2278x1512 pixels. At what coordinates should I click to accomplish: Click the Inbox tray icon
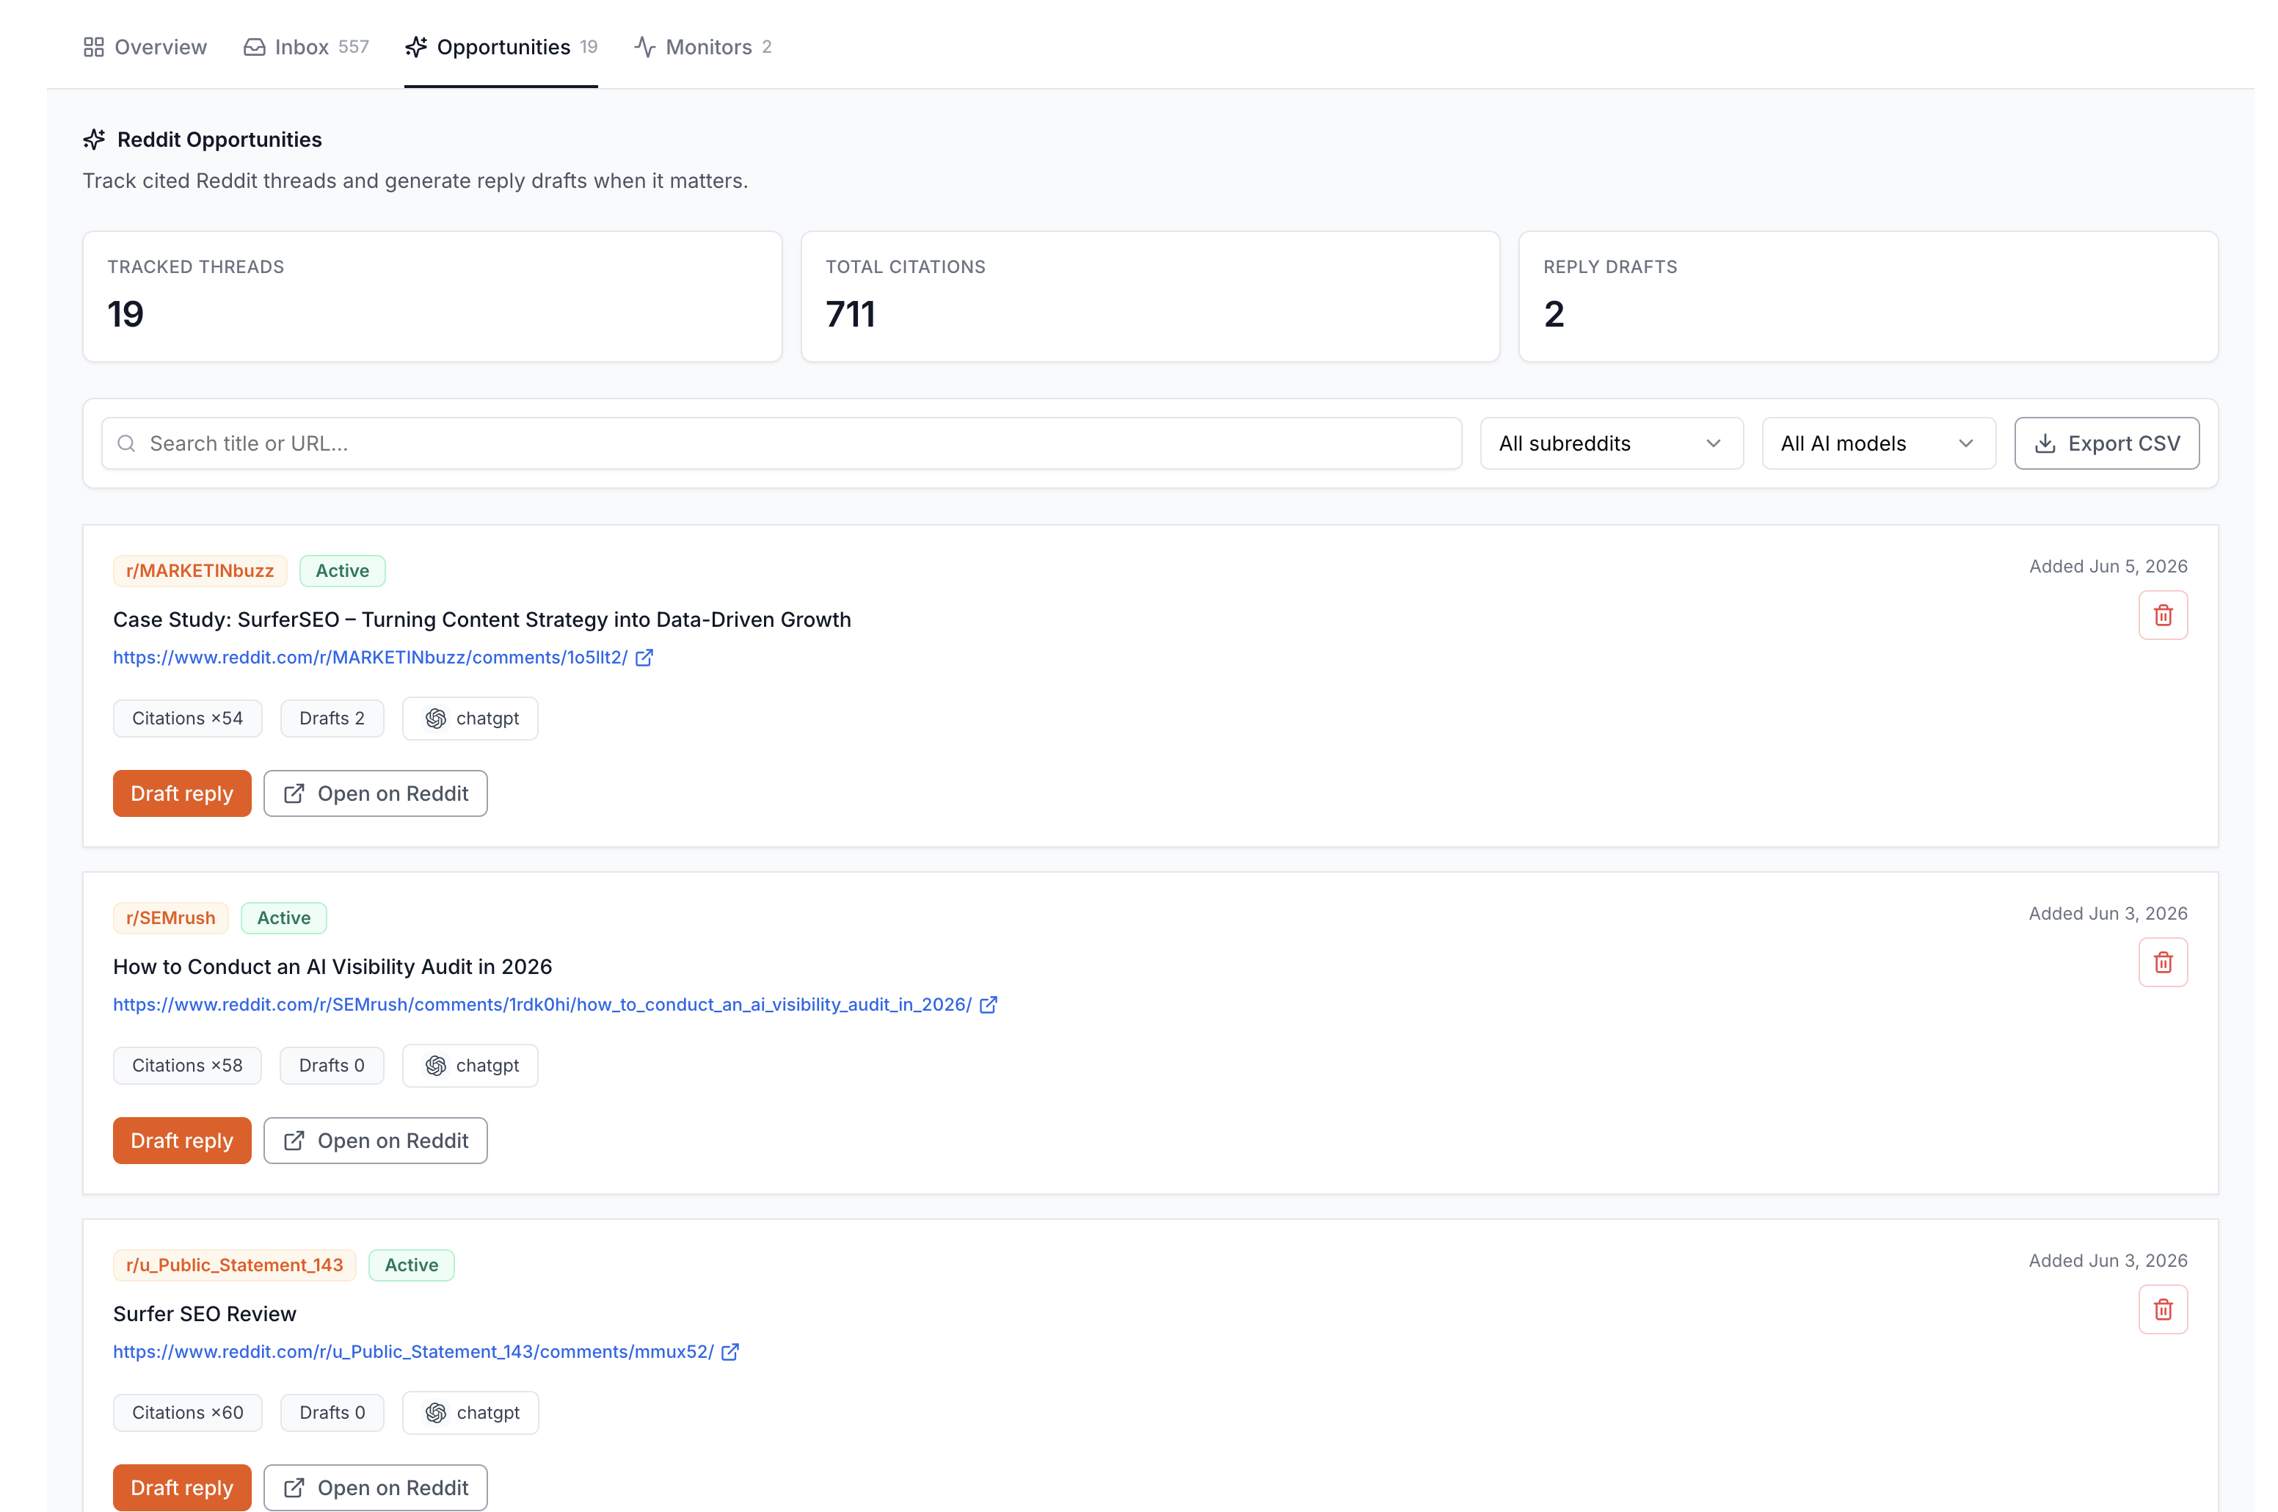tap(255, 47)
